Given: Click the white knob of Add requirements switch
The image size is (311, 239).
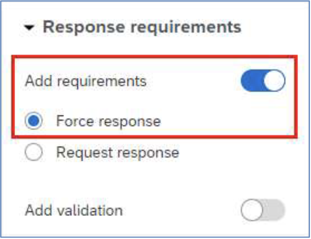Looking at the screenshot, I should point(274,80).
